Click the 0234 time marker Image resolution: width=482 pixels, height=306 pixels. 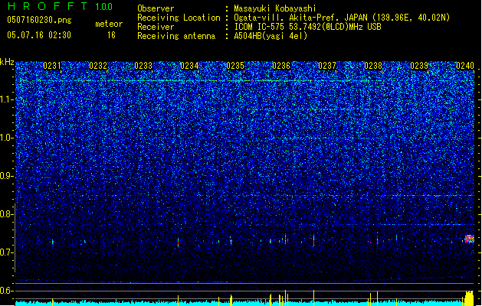coord(189,65)
